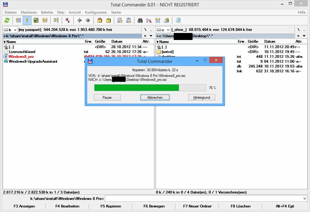The image size is (310, 212).
Task: Click F6 Bewegen button
Action: [154, 206]
